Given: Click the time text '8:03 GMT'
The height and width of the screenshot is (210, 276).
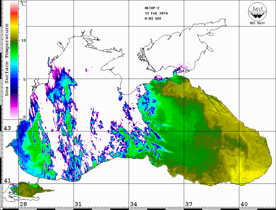Looking at the screenshot, I should pyautogui.click(x=153, y=19).
